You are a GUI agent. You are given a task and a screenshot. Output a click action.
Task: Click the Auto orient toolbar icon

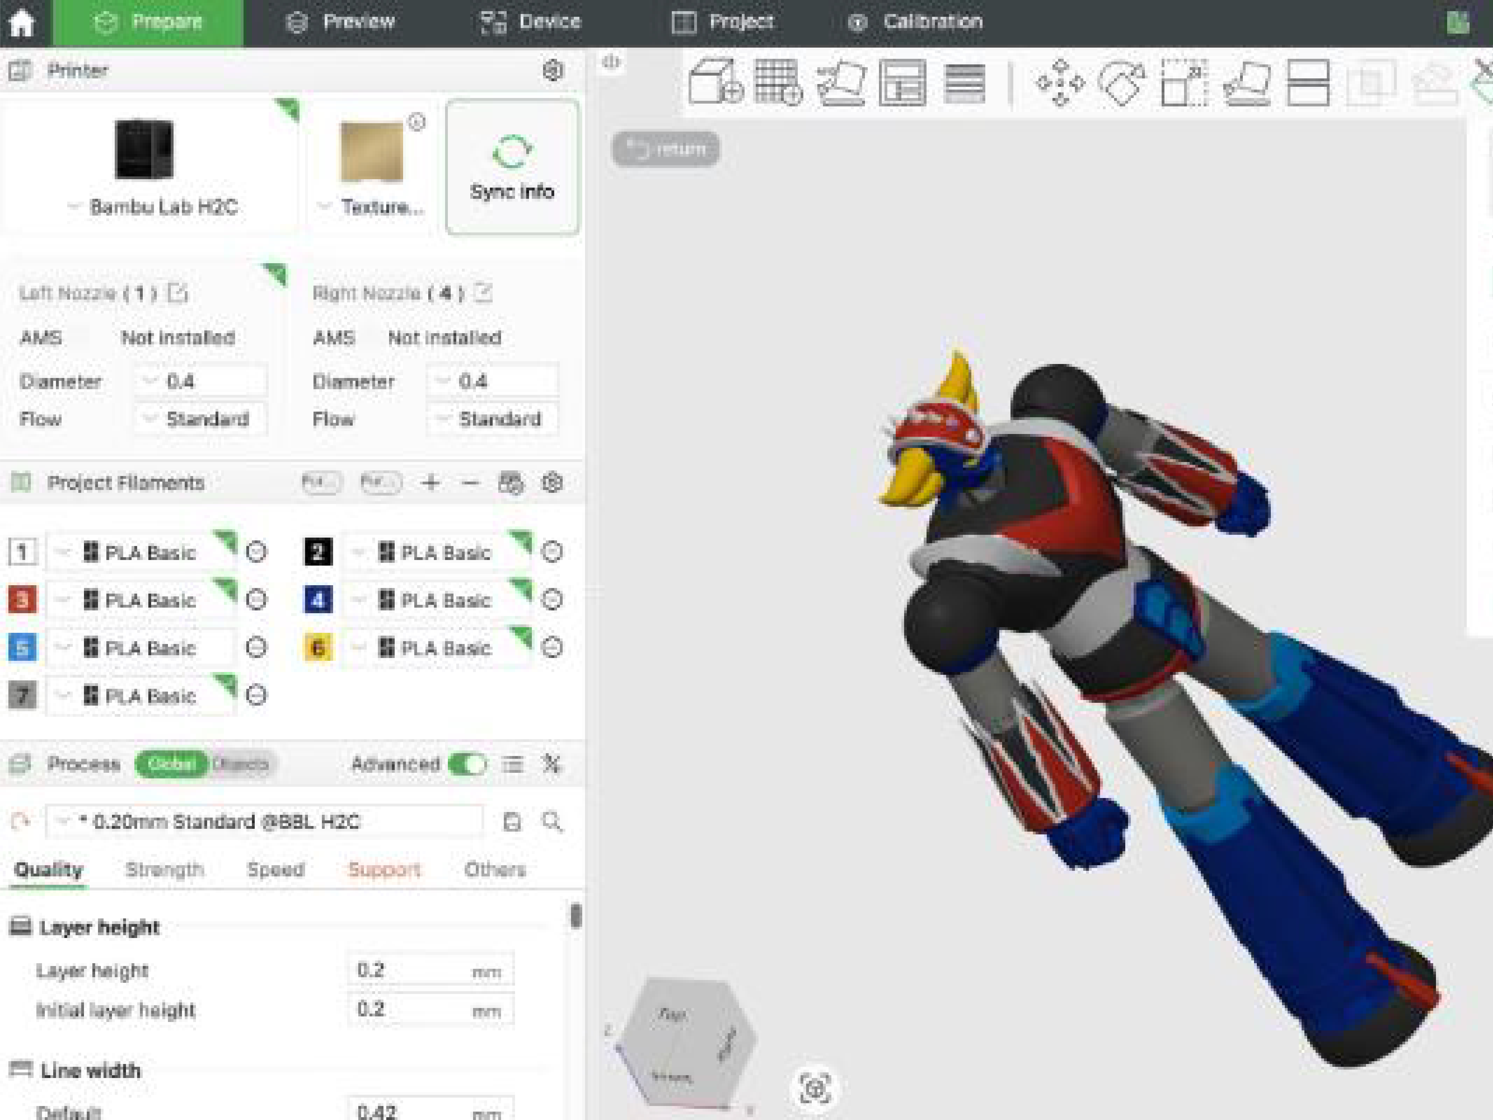pos(840,82)
